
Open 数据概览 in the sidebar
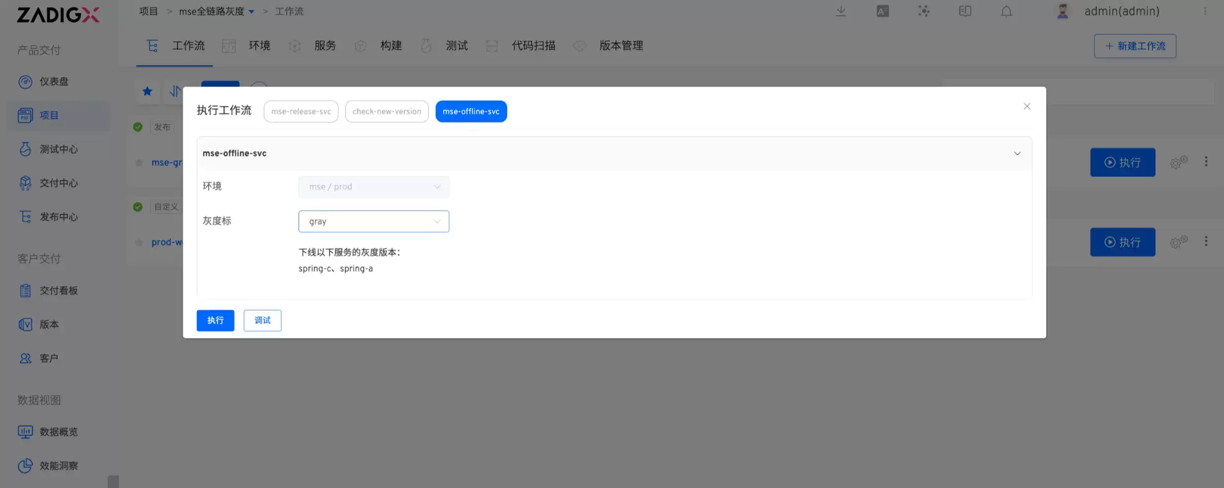pyautogui.click(x=48, y=431)
